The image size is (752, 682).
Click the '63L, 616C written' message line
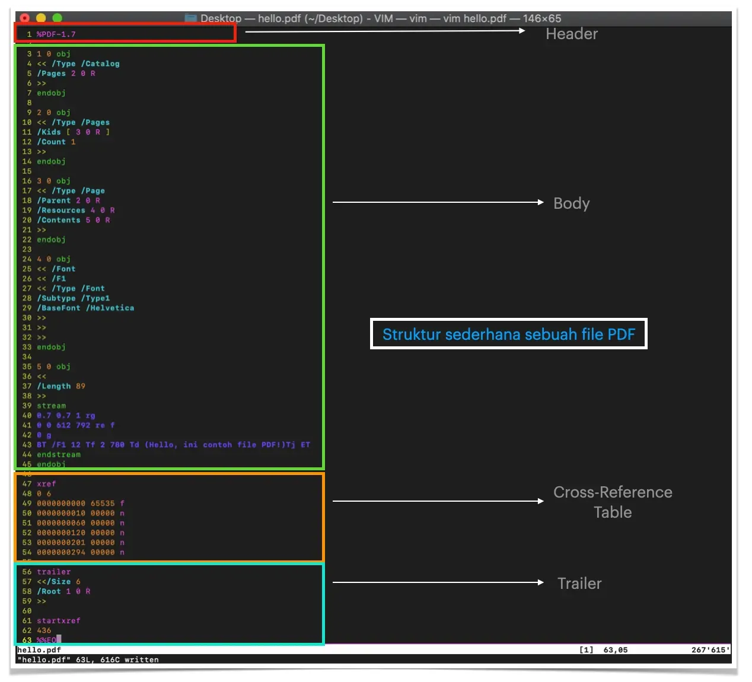(88, 660)
